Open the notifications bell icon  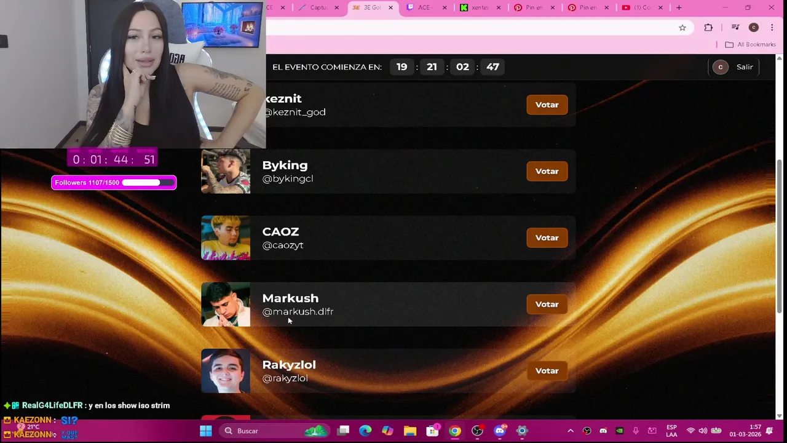click(769, 431)
